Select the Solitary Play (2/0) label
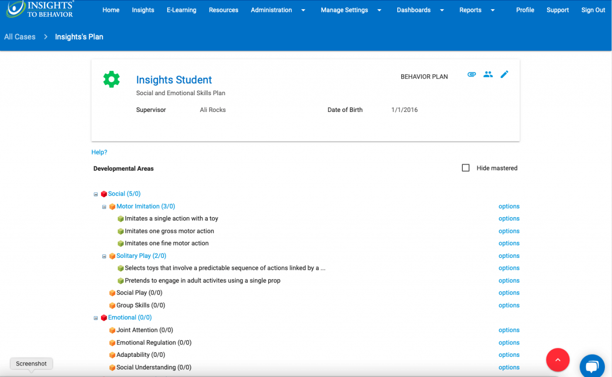612x377 pixels. [142, 256]
